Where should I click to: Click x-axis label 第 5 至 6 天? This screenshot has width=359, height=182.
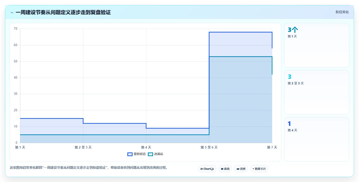(209, 148)
